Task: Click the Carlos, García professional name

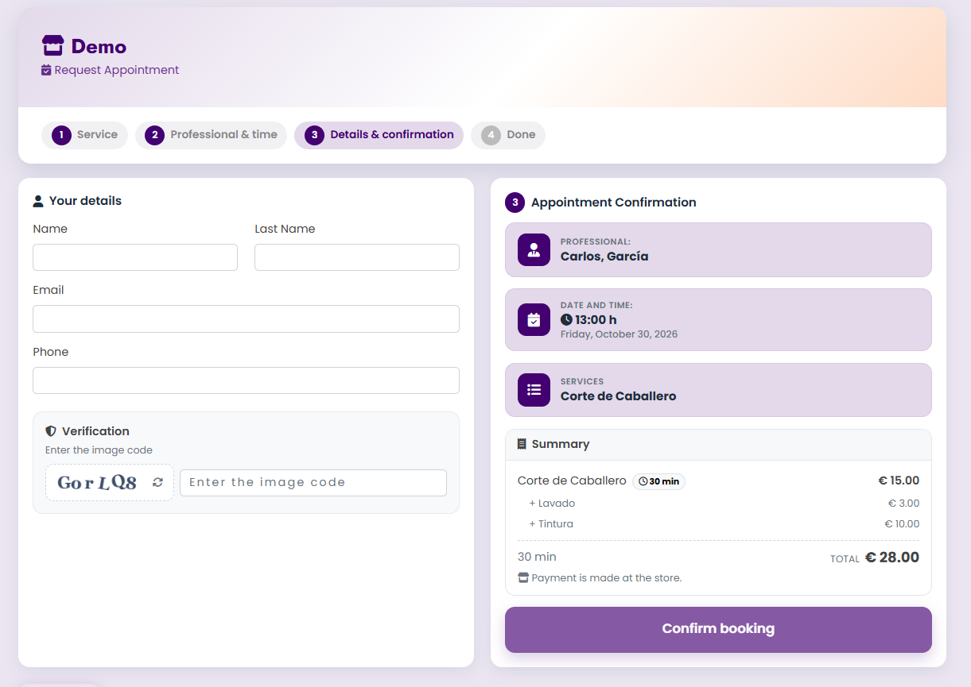Action: [604, 257]
